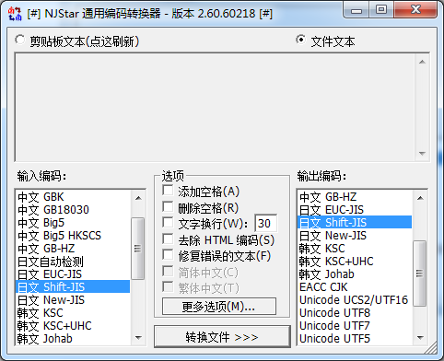Select 中文 Big5 in input encoding list

[73, 223]
